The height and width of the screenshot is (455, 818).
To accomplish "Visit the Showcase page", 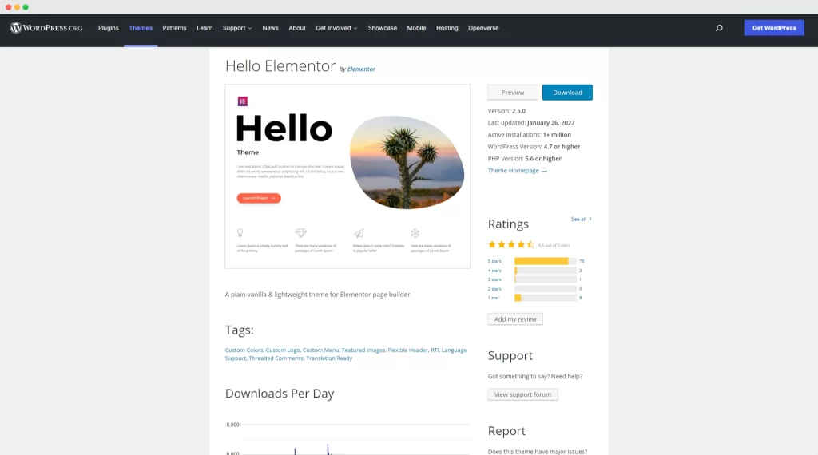I will click(383, 28).
